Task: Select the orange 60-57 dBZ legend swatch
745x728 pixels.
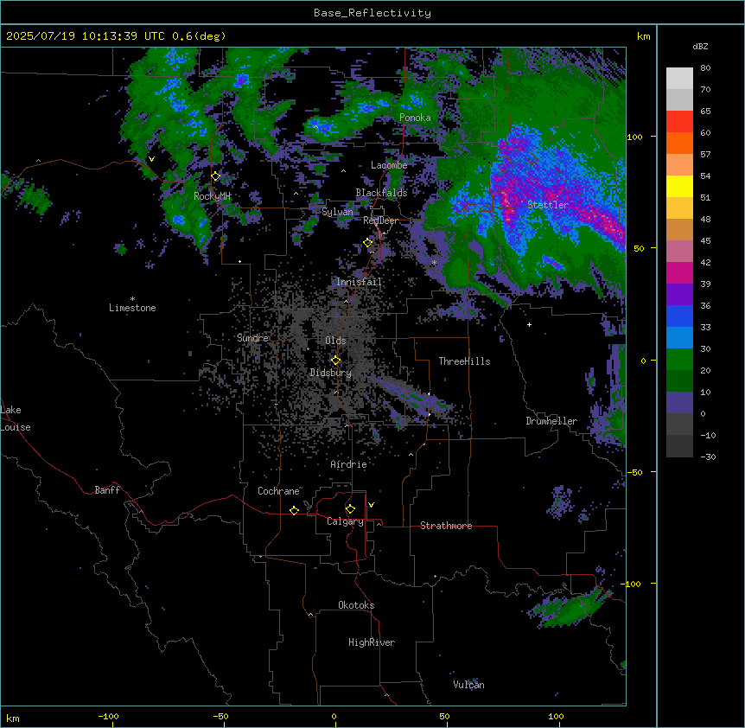Action: click(x=679, y=143)
